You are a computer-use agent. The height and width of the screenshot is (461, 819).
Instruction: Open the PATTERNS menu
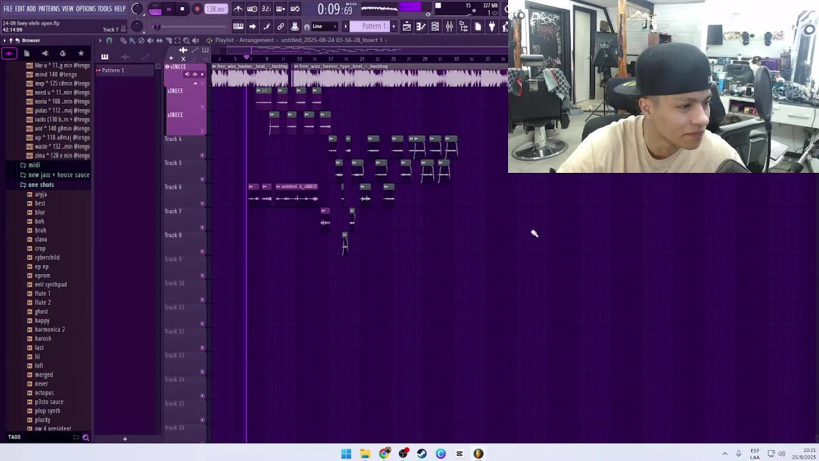tap(49, 8)
